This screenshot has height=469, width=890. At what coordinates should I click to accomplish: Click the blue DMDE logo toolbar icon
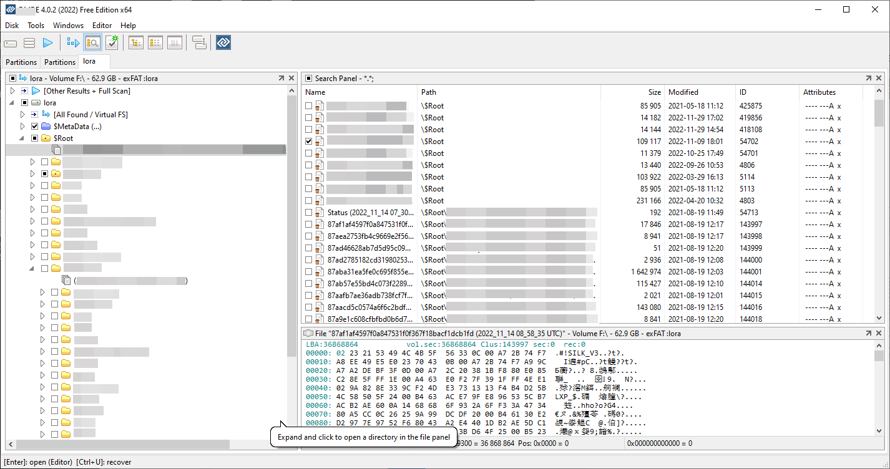(x=223, y=42)
